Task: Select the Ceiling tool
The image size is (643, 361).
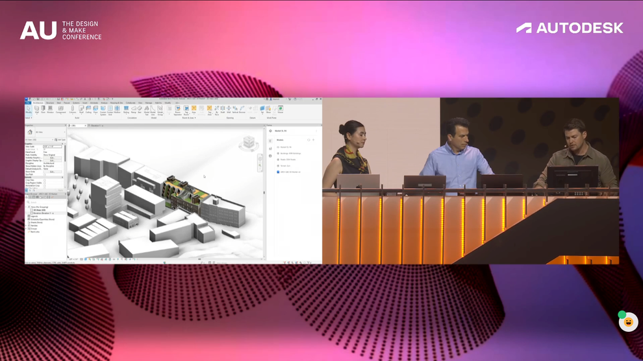Action: (x=88, y=110)
